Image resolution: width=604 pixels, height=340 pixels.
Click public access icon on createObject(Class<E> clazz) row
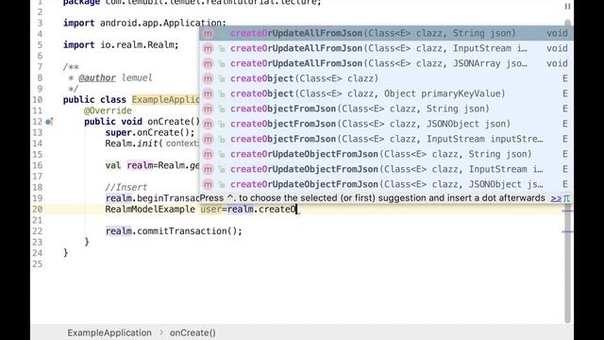click(x=222, y=79)
